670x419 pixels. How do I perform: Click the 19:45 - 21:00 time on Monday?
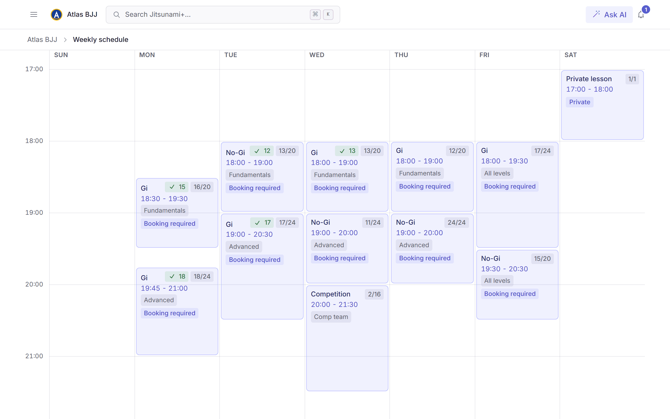point(164,288)
